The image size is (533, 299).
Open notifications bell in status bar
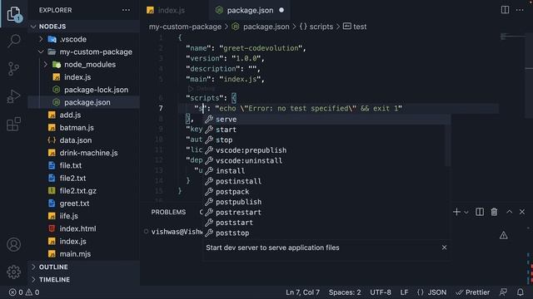point(521,292)
